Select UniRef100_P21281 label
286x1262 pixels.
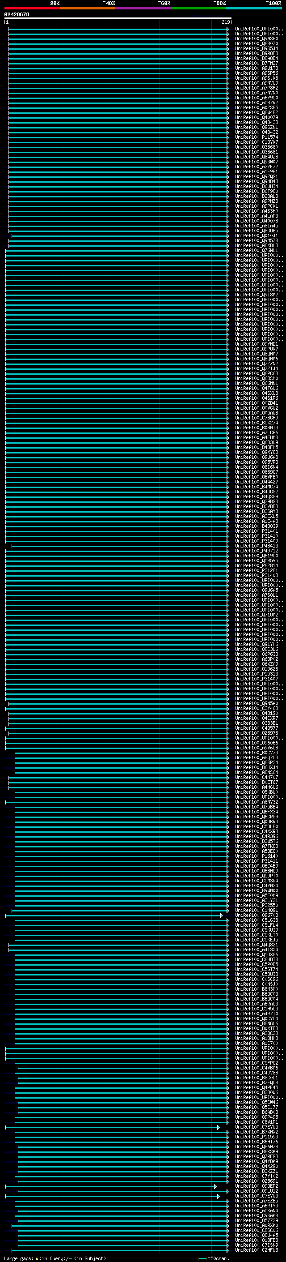pos(256,570)
